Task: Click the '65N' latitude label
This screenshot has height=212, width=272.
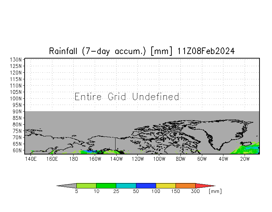Action: click(17, 144)
